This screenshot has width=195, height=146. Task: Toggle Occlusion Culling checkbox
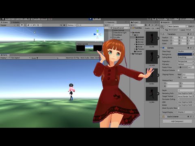tap(179, 99)
